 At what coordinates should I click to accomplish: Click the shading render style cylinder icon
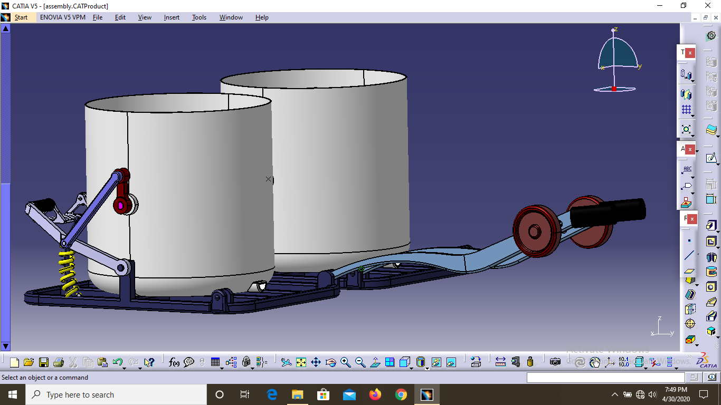point(420,362)
